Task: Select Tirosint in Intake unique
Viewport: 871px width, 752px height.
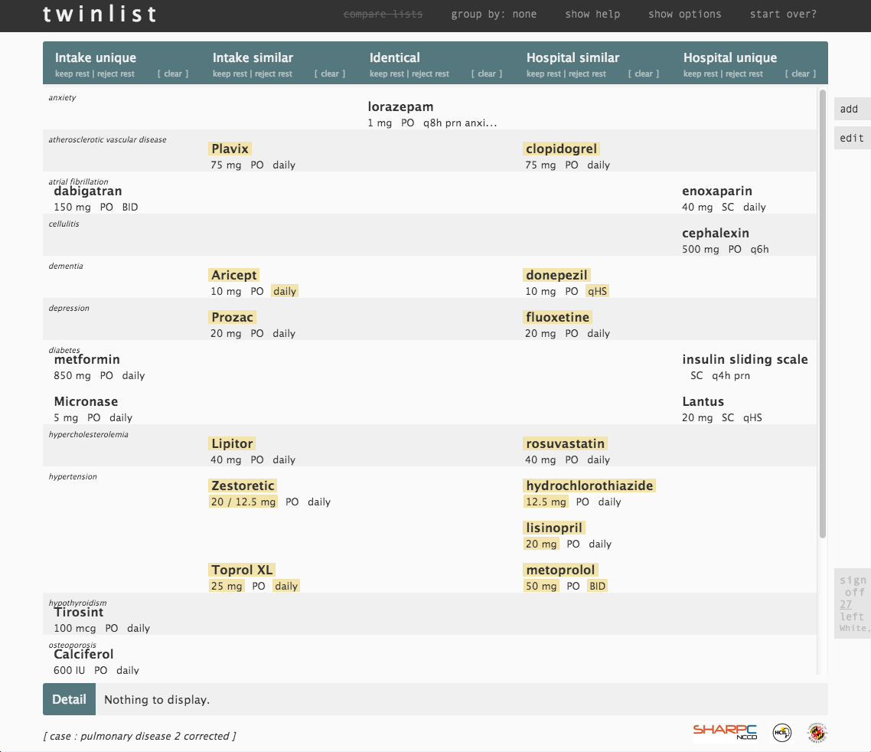Action: click(79, 613)
